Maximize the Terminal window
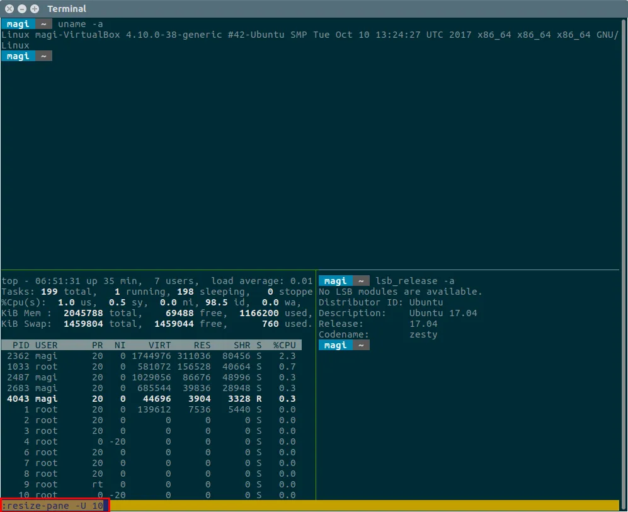This screenshot has height=512, width=628. [x=34, y=9]
